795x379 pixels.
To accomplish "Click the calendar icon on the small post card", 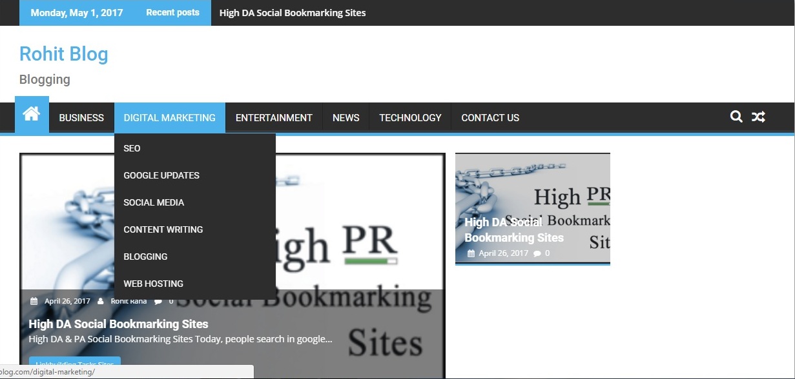I will (471, 253).
